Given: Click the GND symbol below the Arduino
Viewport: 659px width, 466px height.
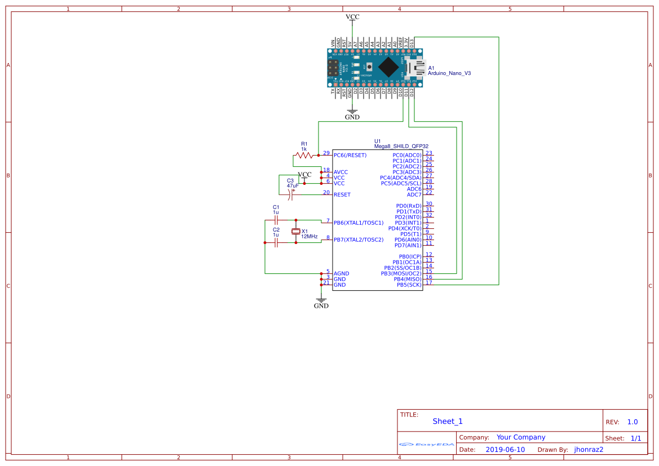Looking at the screenshot, I should pos(352,113).
